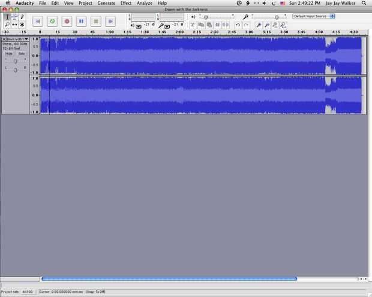The image size is (372, 297).
Task: Click timeline ruler at 4:00 mark
Action: (x=319, y=32)
